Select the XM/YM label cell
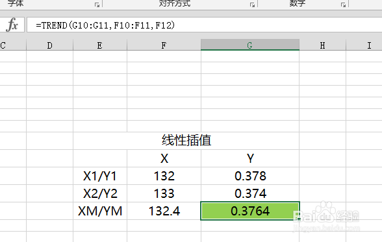This screenshot has height=242, width=382. pyautogui.click(x=100, y=211)
